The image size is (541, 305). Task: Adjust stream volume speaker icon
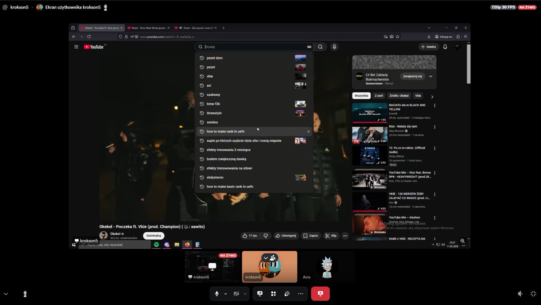tap(520, 294)
